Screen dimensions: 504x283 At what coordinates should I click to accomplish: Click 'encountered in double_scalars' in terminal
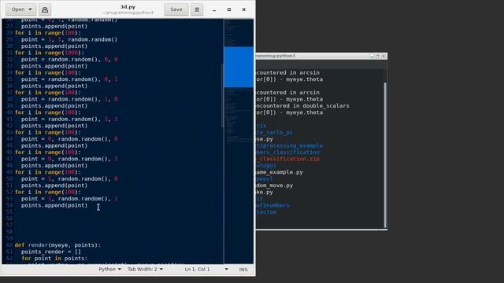(x=302, y=105)
